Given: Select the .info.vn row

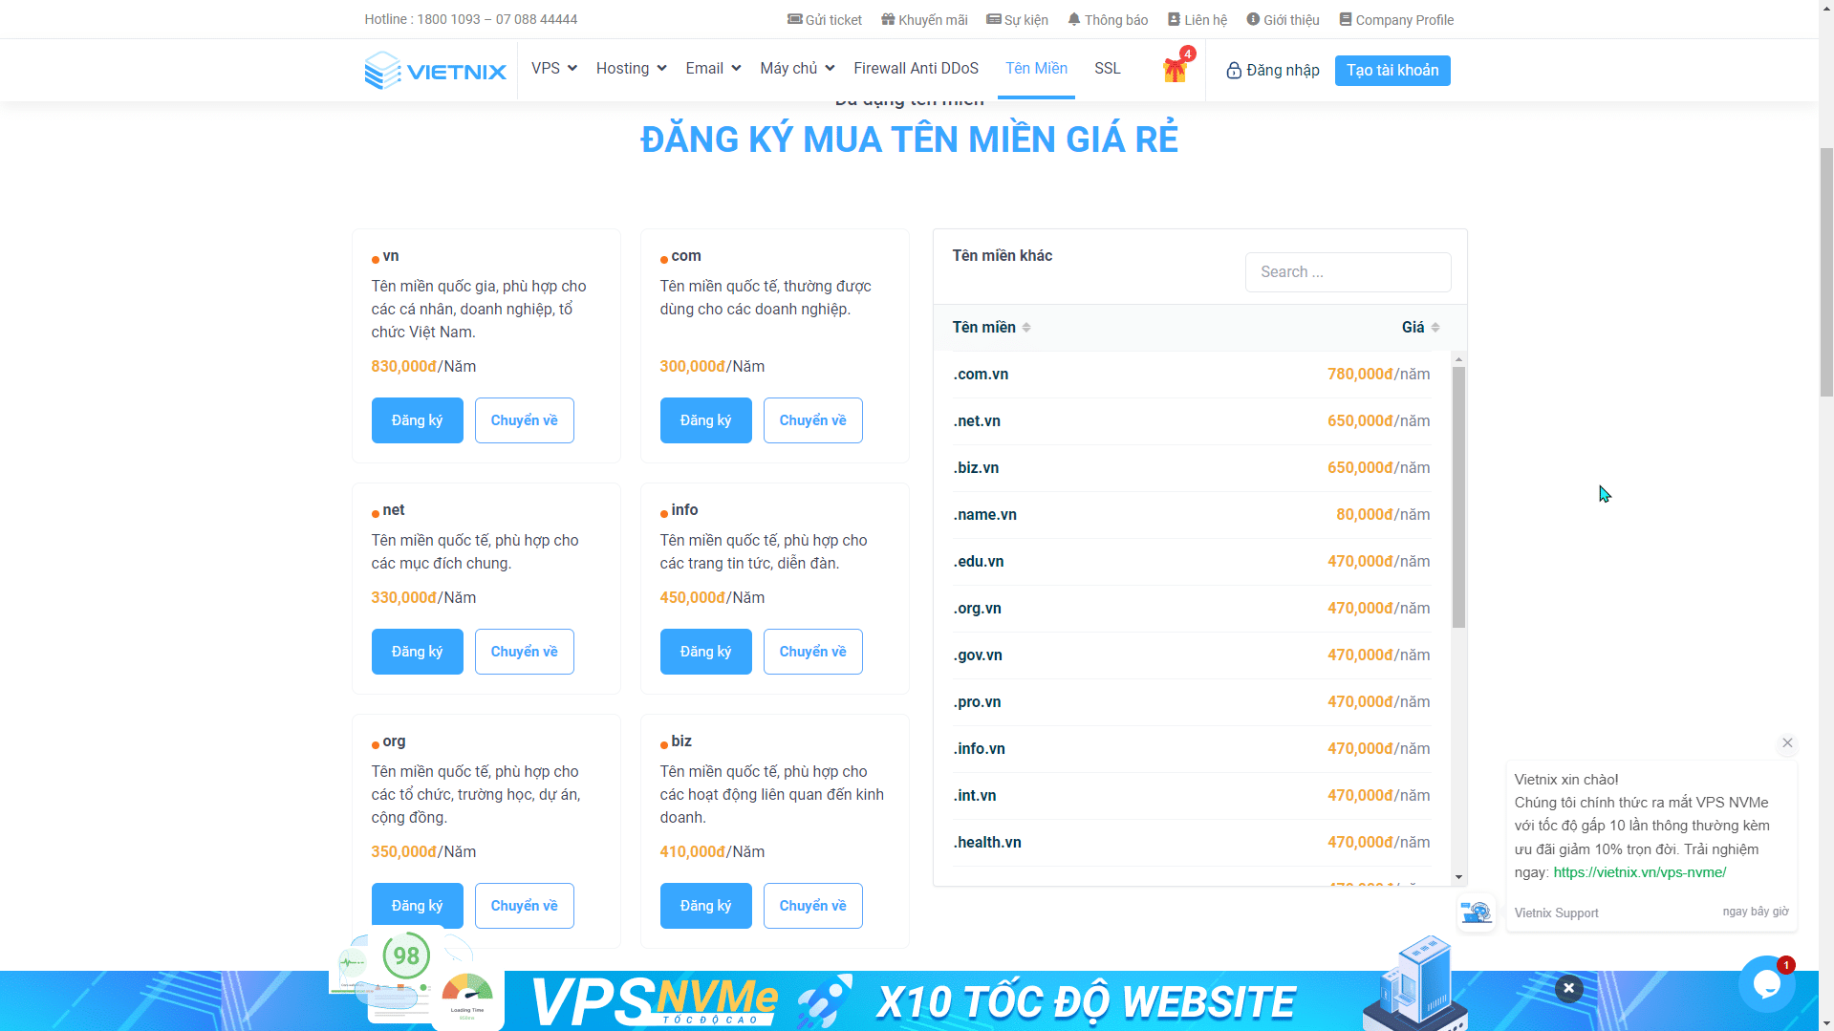Looking at the screenshot, I should [1191, 749].
